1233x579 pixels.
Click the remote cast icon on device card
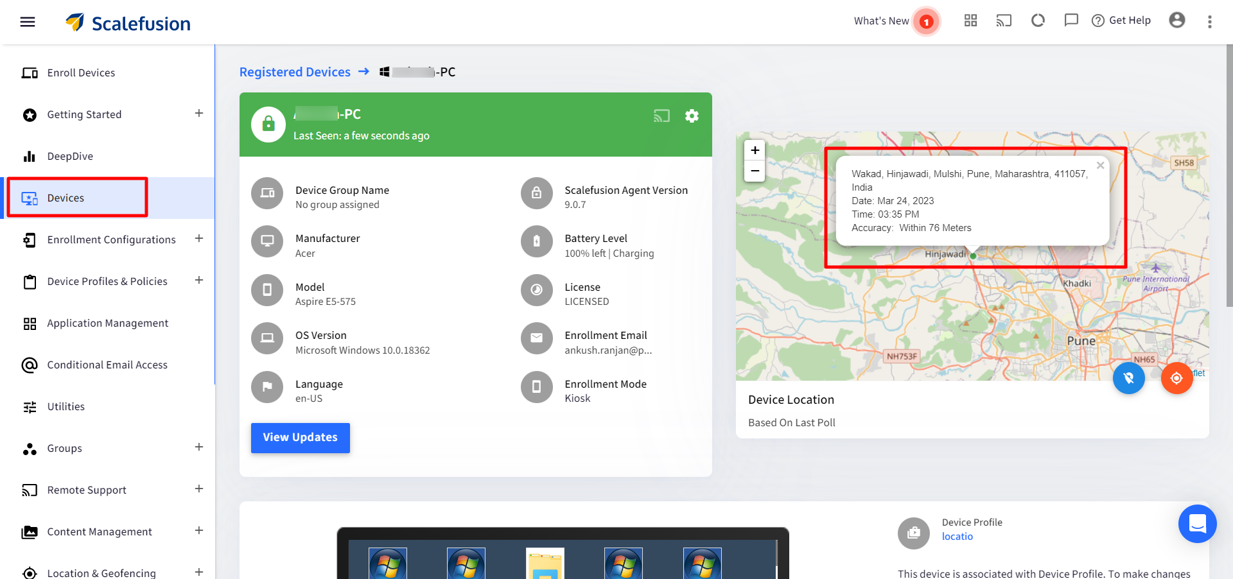pos(661,116)
